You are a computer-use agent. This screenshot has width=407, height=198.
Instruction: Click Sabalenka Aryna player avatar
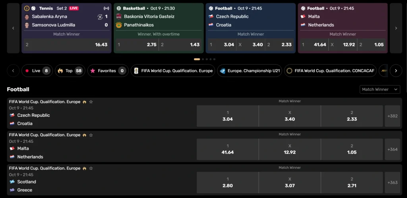point(27,17)
